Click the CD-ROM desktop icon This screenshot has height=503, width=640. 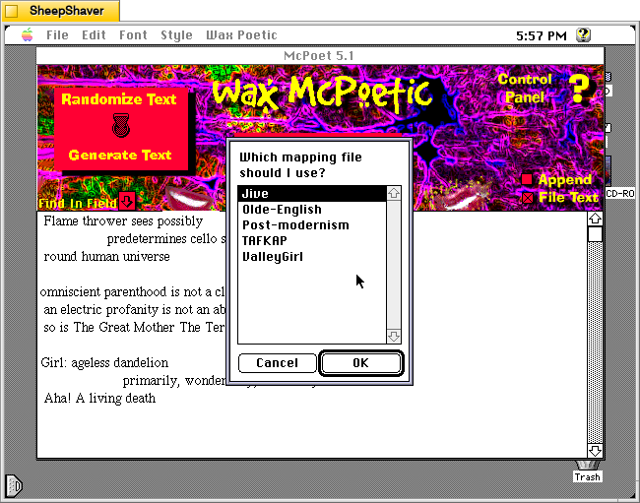(620, 193)
